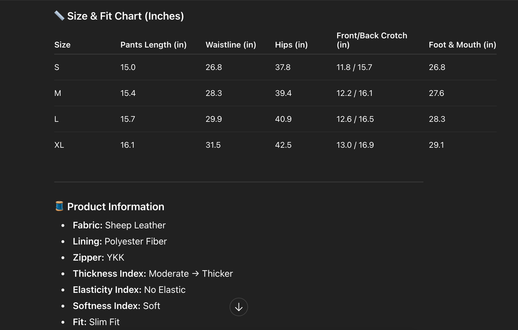Select the Pants Length column header

tap(153, 45)
